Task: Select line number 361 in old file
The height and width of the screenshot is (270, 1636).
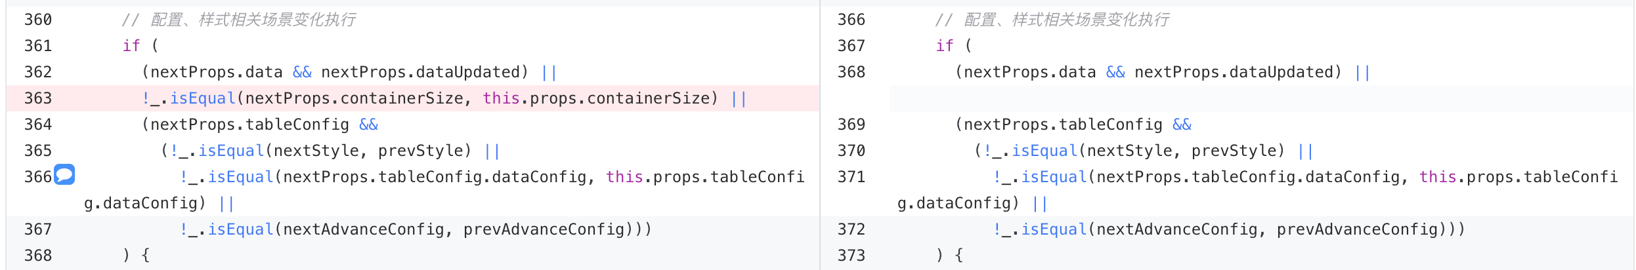Action: 38,46
